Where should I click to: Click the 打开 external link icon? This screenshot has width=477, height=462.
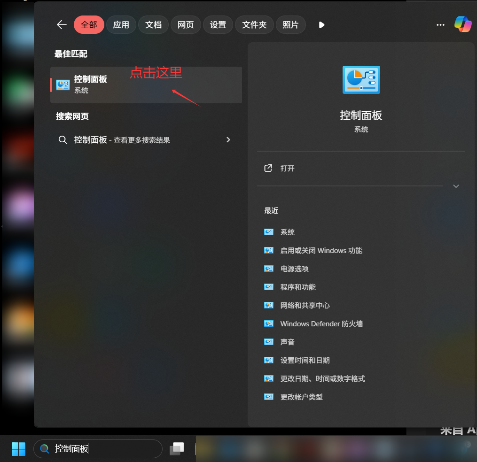[x=268, y=168]
